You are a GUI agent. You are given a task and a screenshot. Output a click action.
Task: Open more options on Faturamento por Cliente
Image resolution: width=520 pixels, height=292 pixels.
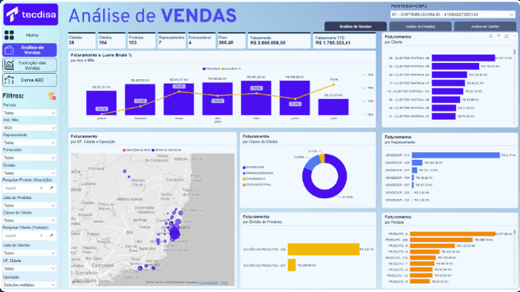point(514,36)
